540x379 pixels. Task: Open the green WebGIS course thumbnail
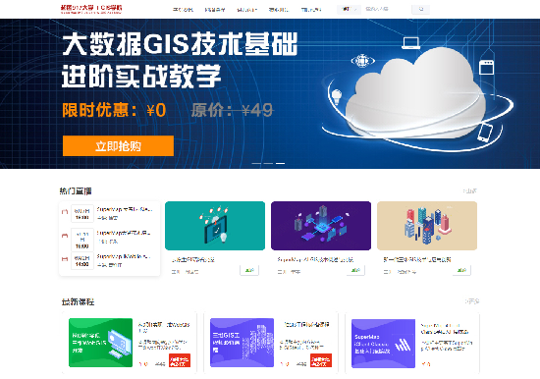(100, 343)
